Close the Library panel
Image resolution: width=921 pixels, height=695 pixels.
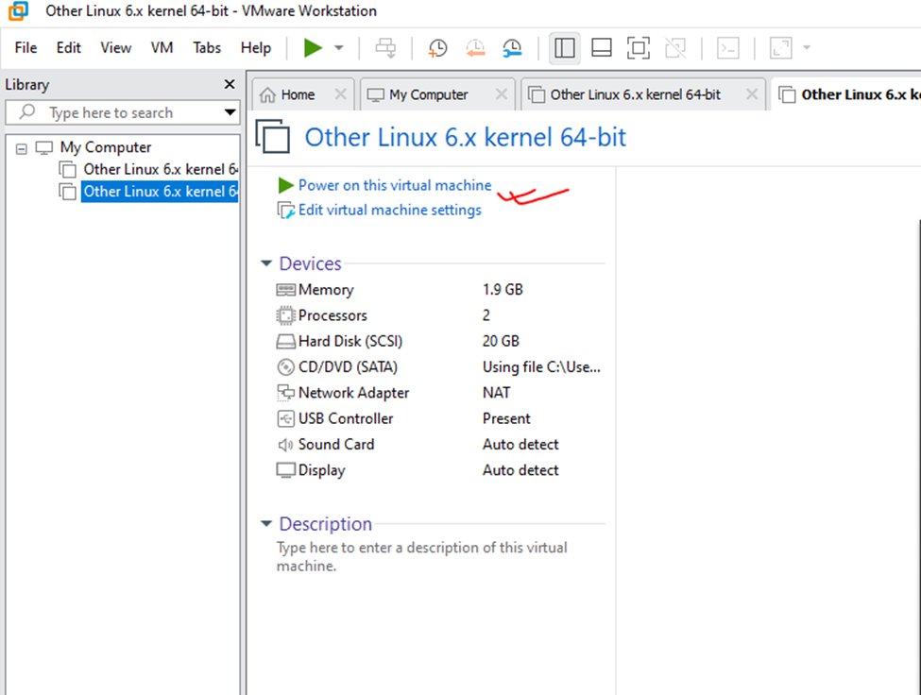230,85
